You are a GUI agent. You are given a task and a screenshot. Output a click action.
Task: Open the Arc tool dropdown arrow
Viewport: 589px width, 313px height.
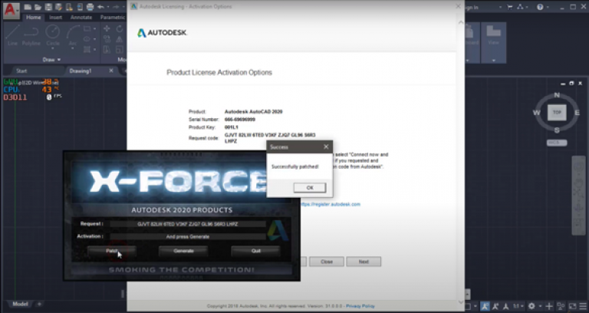pyautogui.click(x=73, y=49)
